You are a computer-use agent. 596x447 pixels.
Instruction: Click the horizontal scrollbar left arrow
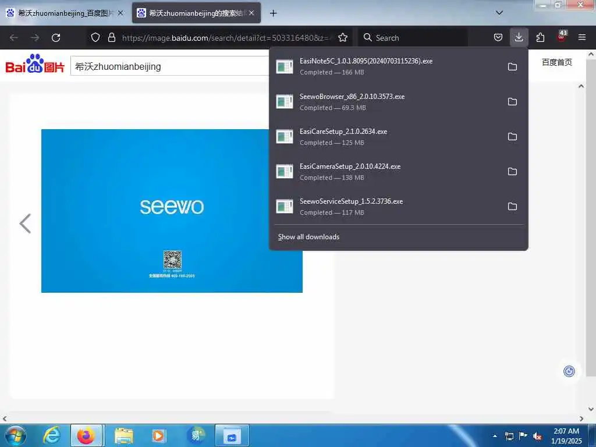click(x=5, y=418)
